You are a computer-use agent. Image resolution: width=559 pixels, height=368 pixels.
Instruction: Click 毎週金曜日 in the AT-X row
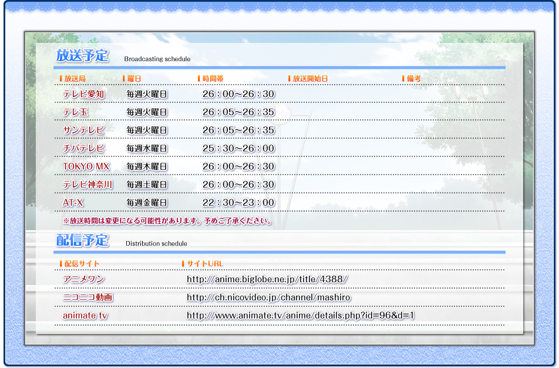pyautogui.click(x=147, y=203)
